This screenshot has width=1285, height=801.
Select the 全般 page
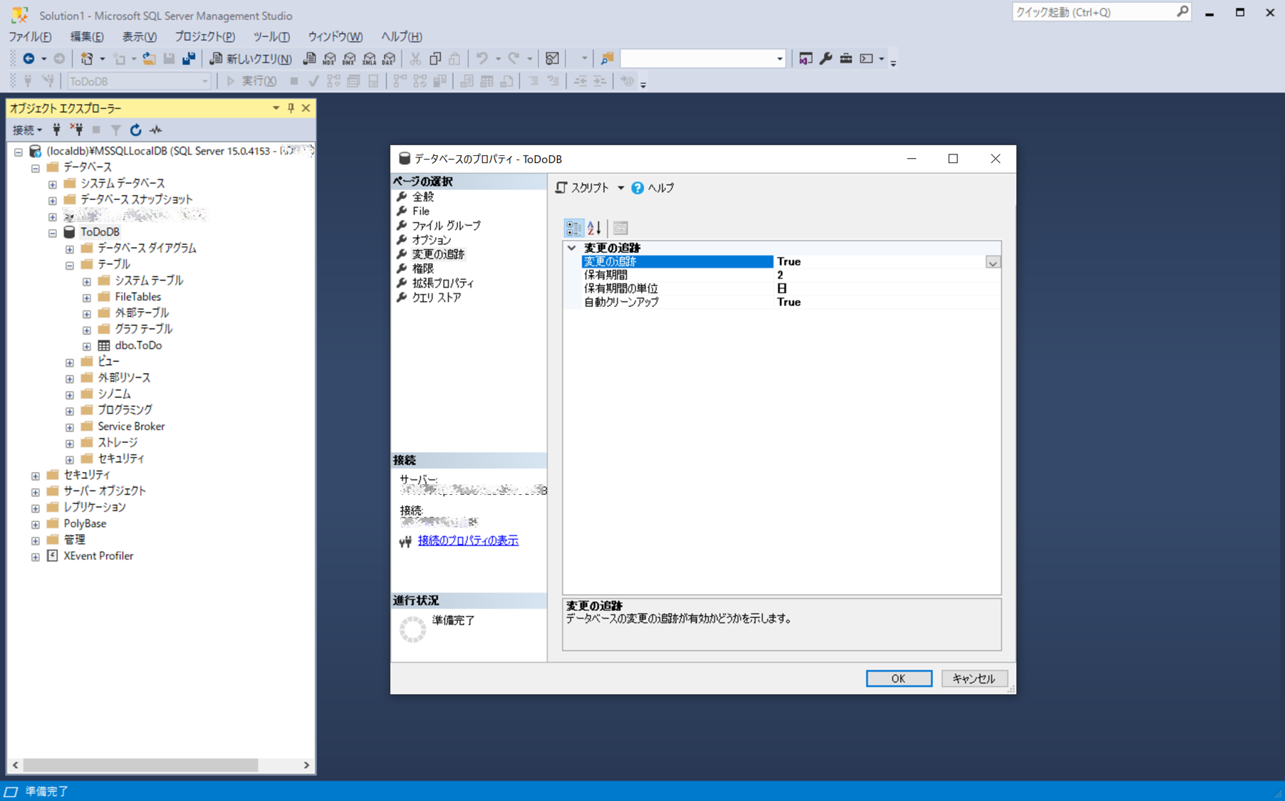click(422, 197)
